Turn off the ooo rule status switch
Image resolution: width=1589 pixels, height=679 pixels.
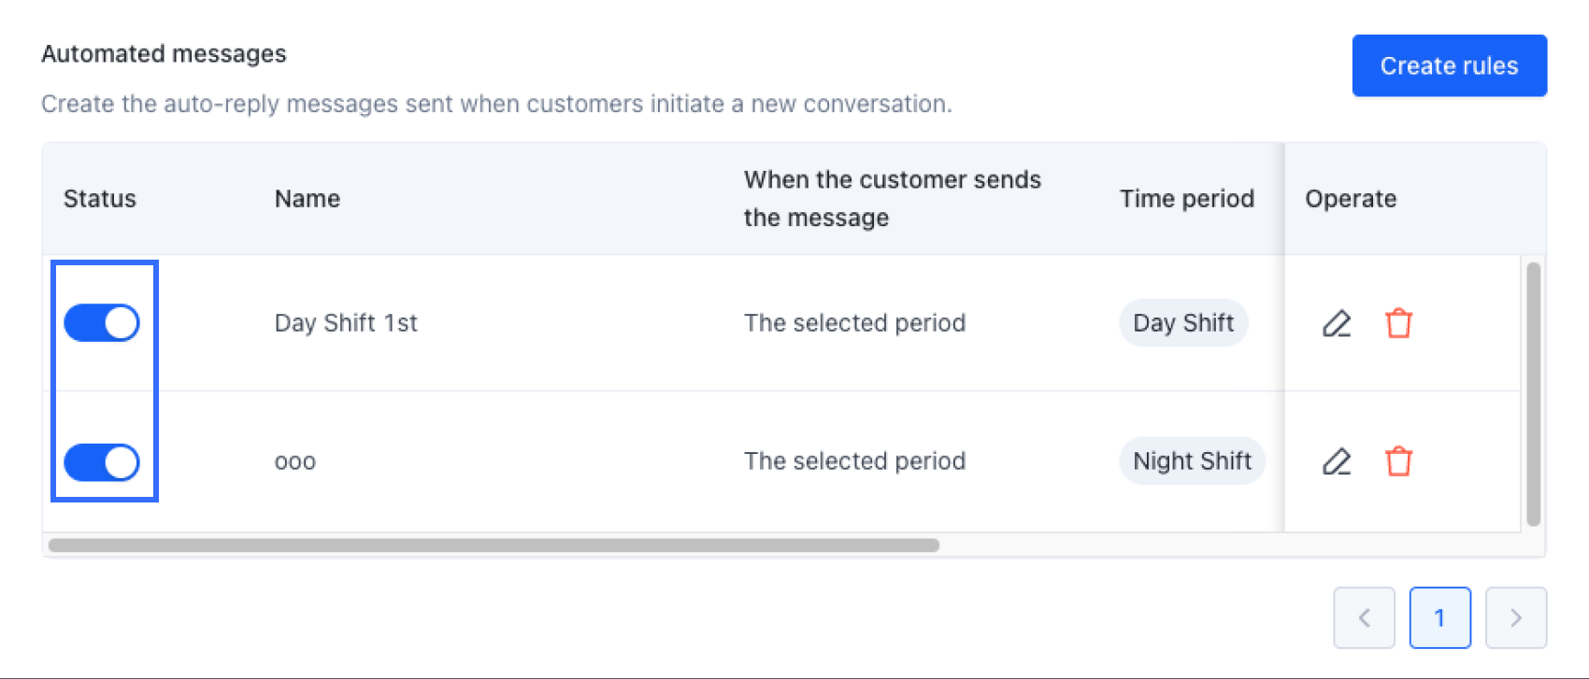(102, 462)
